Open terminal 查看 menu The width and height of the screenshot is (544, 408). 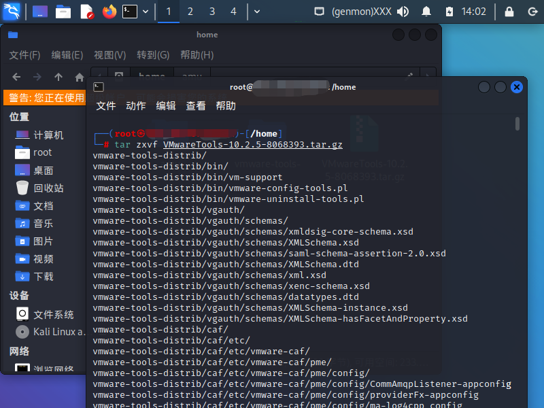coord(196,106)
